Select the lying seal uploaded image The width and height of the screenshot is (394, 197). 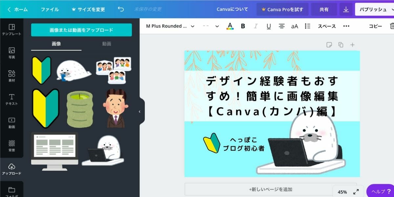point(74,71)
